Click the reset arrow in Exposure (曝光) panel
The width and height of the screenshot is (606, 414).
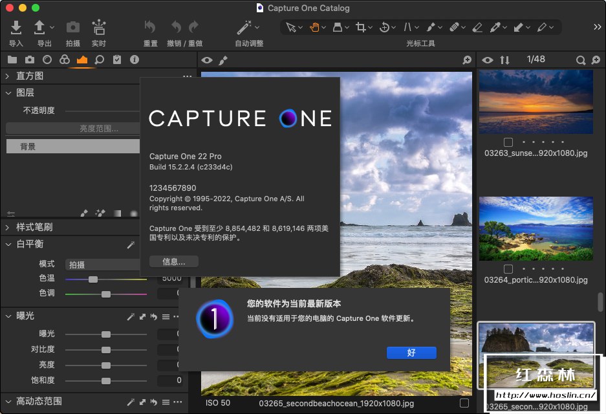pos(153,316)
